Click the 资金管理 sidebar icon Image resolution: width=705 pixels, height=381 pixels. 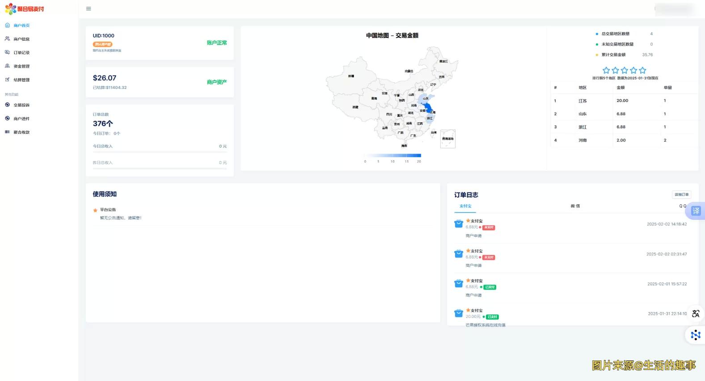click(x=7, y=66)
